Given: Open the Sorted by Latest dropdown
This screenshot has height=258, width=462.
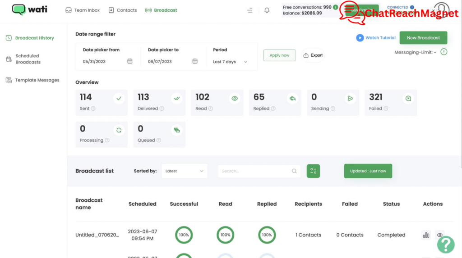Looking at the screenshot, I should (185, 171).
